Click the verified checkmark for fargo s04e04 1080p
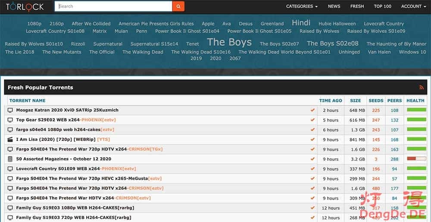The height and width of the screenshot is (222, 431). (312, 130)
